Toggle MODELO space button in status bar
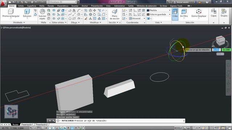This screenshot has height=130, width=232. (x=178, y=128)
